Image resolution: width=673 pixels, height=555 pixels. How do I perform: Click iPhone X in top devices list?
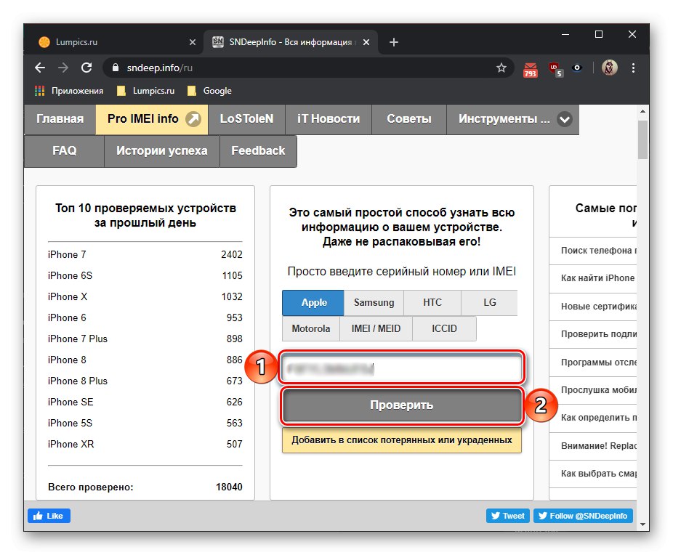pyautogui.click(x=68, y=297)
